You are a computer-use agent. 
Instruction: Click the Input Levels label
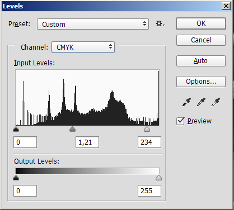pos(35,63)
